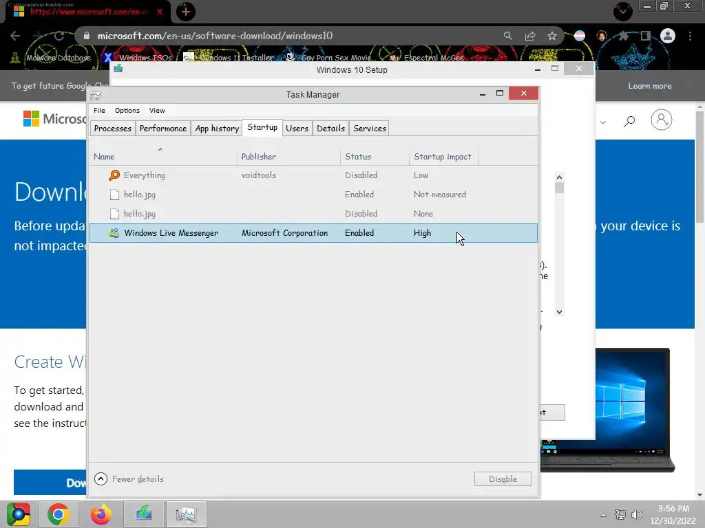Open Chrome extensions puzzle icon

623,36
